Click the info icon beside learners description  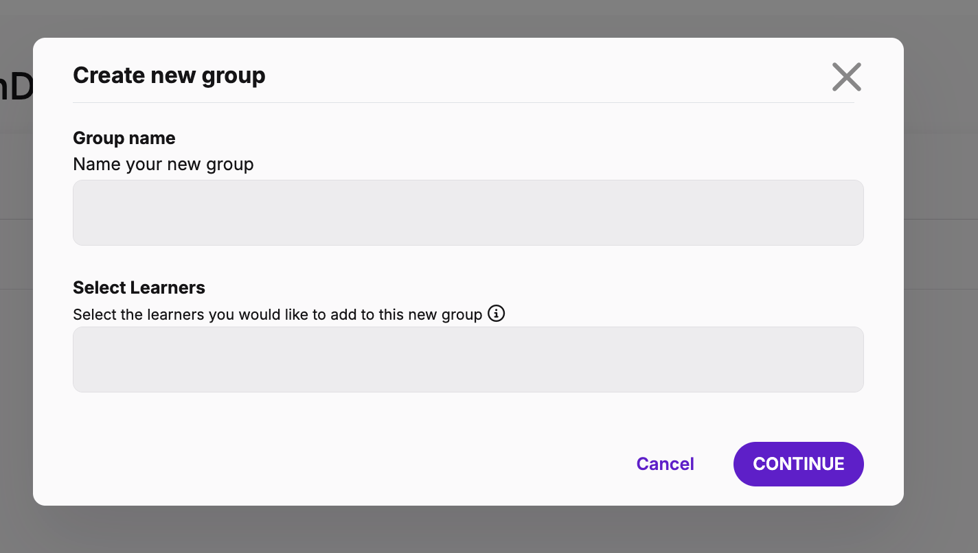pos(496,314)
